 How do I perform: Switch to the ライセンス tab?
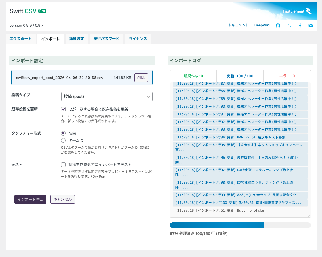pos(138,39)
